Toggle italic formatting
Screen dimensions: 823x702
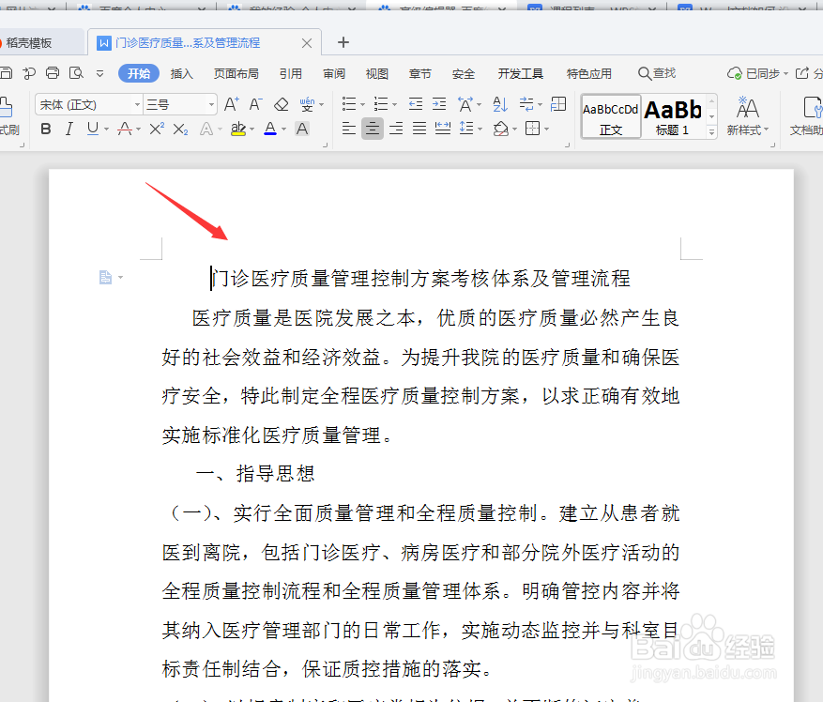point(69,129)
